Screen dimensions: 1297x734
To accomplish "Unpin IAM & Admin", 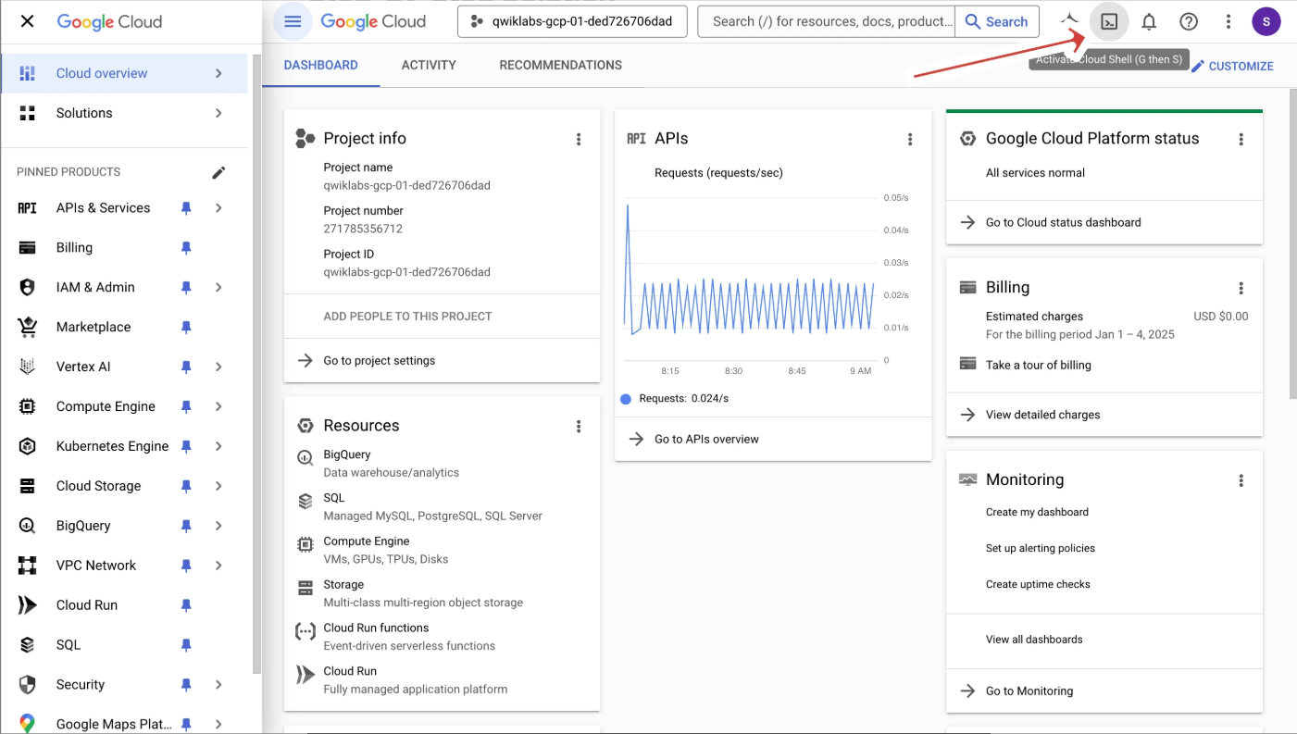I will pos(186,288).
